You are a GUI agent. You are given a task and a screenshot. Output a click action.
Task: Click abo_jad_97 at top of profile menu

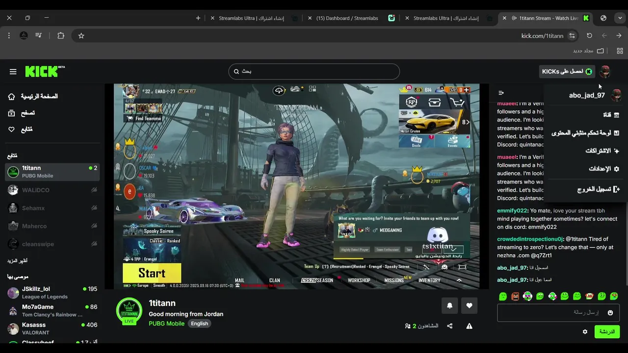pos(587,96)
